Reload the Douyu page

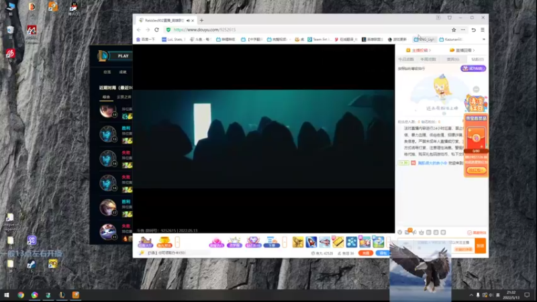[x=157, y=30]
